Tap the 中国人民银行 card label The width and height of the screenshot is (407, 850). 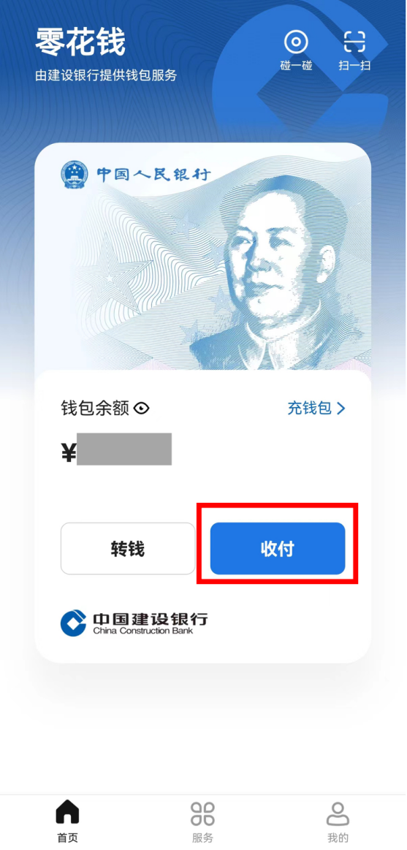point(154,175)
